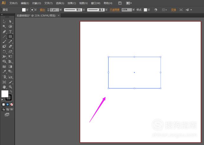Select the Perspective Grid tool
This screenshot has height=145, width=204.
click(10, 61)
